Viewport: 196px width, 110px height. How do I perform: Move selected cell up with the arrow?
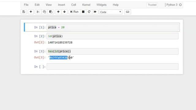click(58, 12)
